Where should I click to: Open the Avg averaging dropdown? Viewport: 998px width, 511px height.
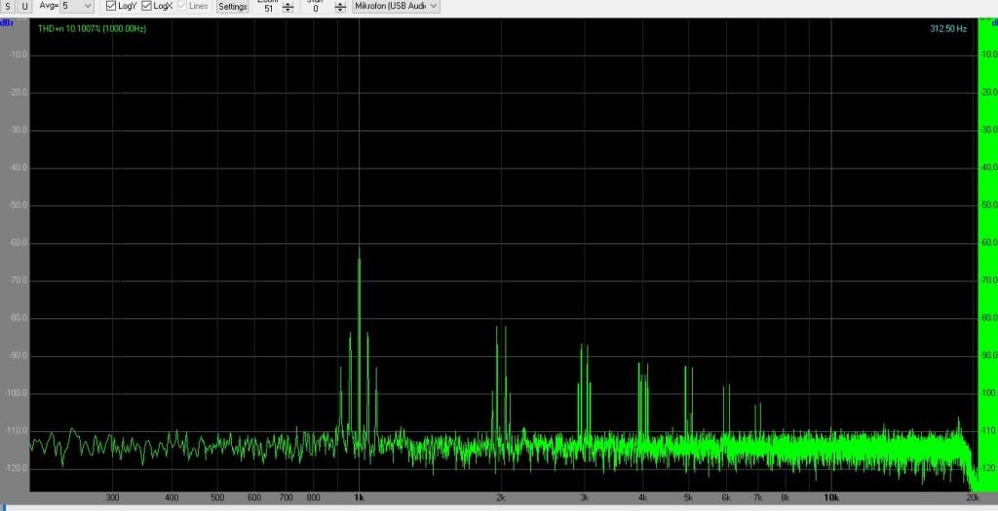(x=77, y=6)
